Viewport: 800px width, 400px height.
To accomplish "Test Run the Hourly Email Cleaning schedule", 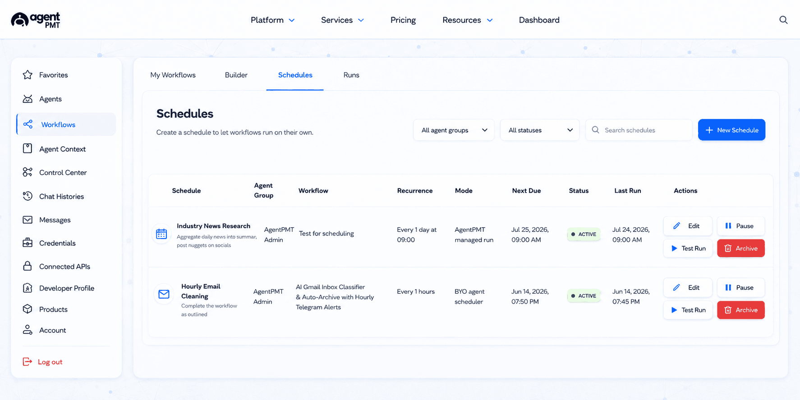I will click(688, 310).
